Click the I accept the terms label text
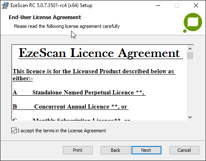The height and width of the screenshot is (161, 206). (62, 131)
